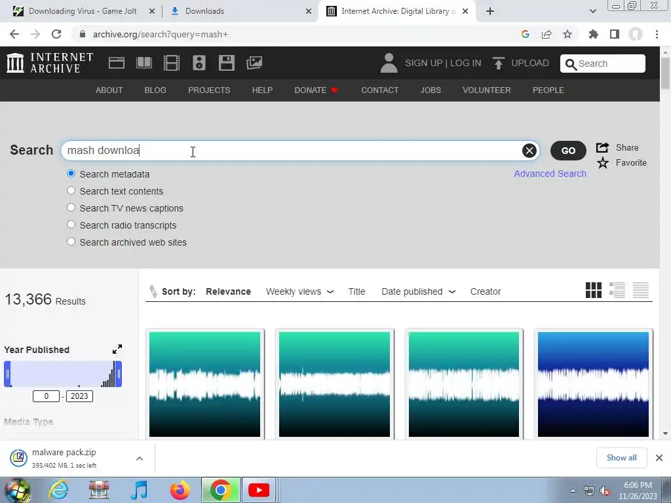Open a new browser tab

tap(490, 11)
